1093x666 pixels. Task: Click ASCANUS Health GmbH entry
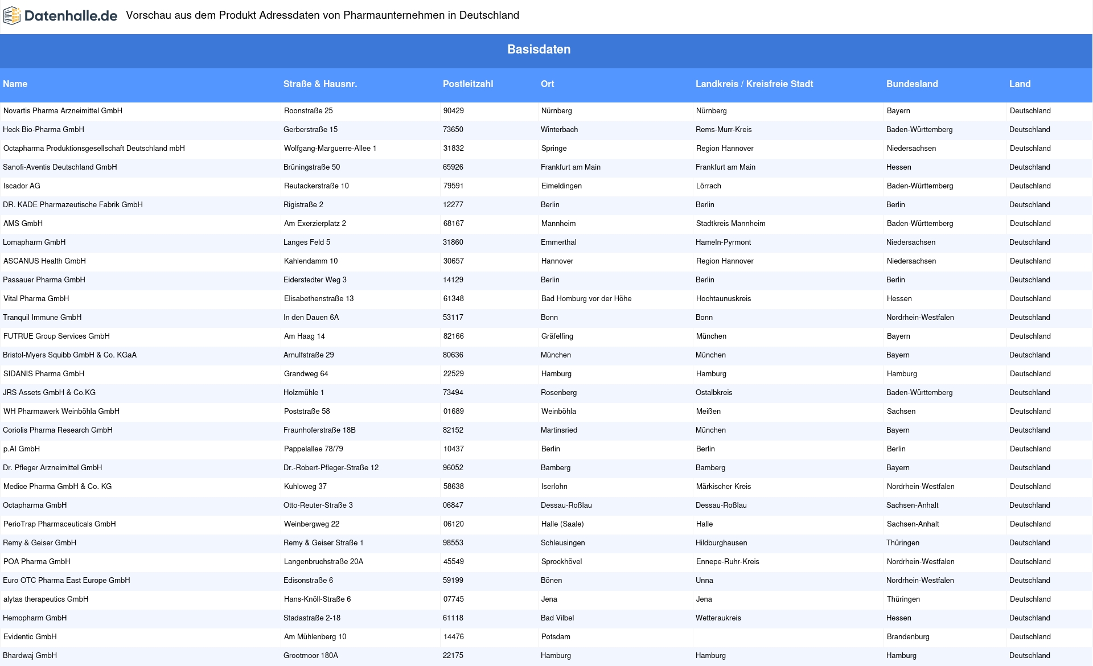click(x=44, y=261)
